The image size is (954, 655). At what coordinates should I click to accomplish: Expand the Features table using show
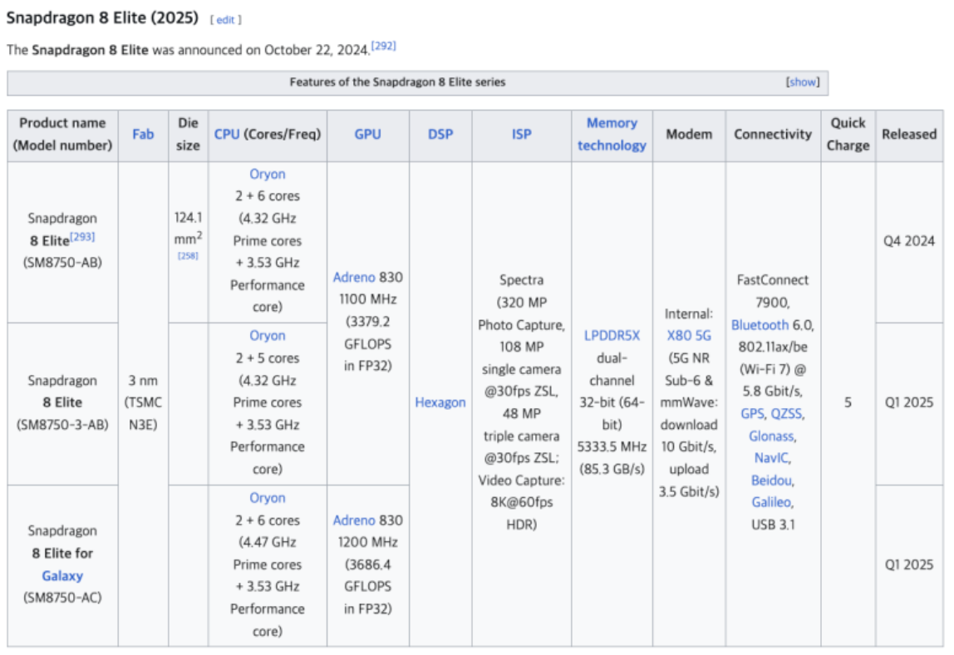click(802, 82)
